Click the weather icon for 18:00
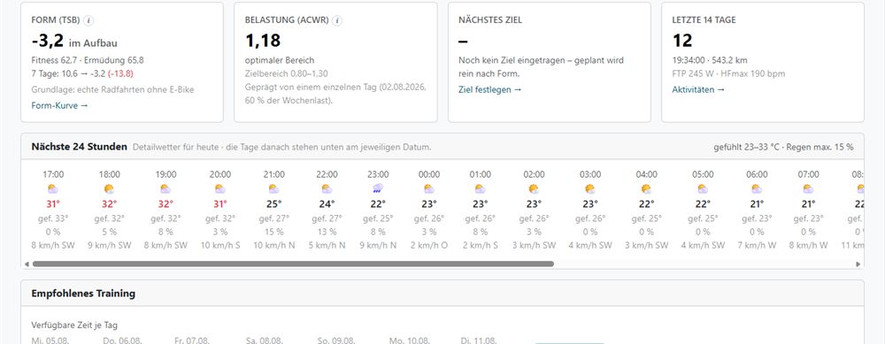The width and height of the screenshot is (885, 344). point(109,189)
